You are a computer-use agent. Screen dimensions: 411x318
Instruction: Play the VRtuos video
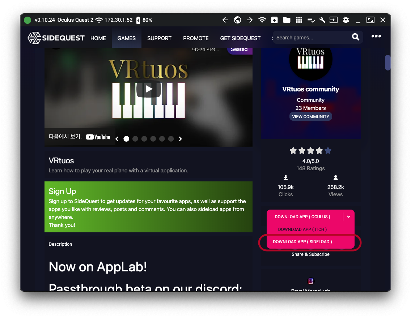pyautogui.click(x=149, y=89)
